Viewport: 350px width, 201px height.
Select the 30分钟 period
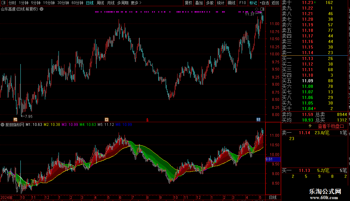coord(63,3)
